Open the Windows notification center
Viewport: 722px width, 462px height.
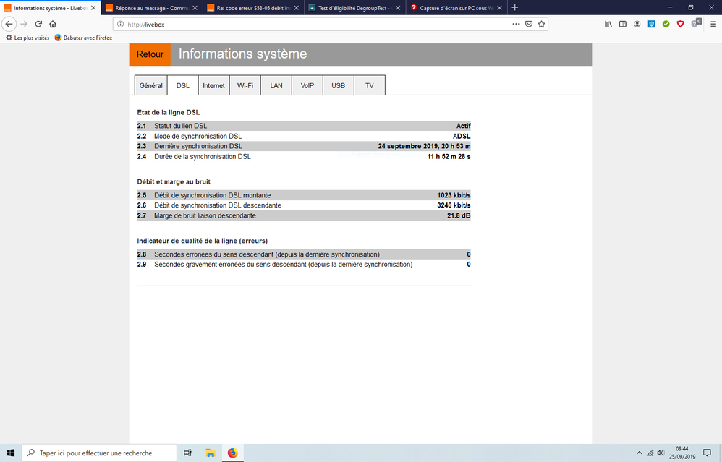[x=708, y=453]
